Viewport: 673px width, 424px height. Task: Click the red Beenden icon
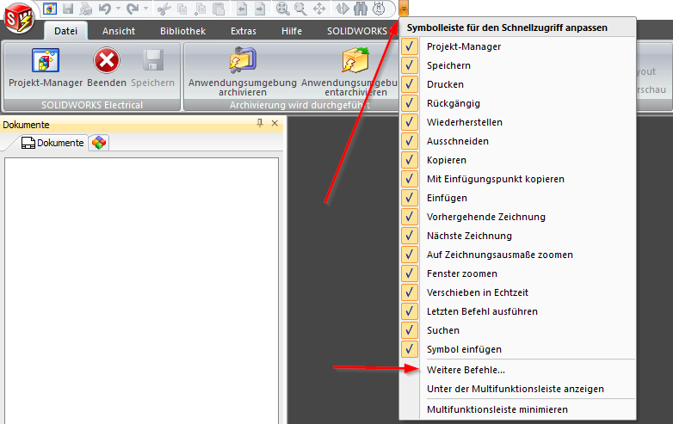pyautogui.click(x=106, y=63)
